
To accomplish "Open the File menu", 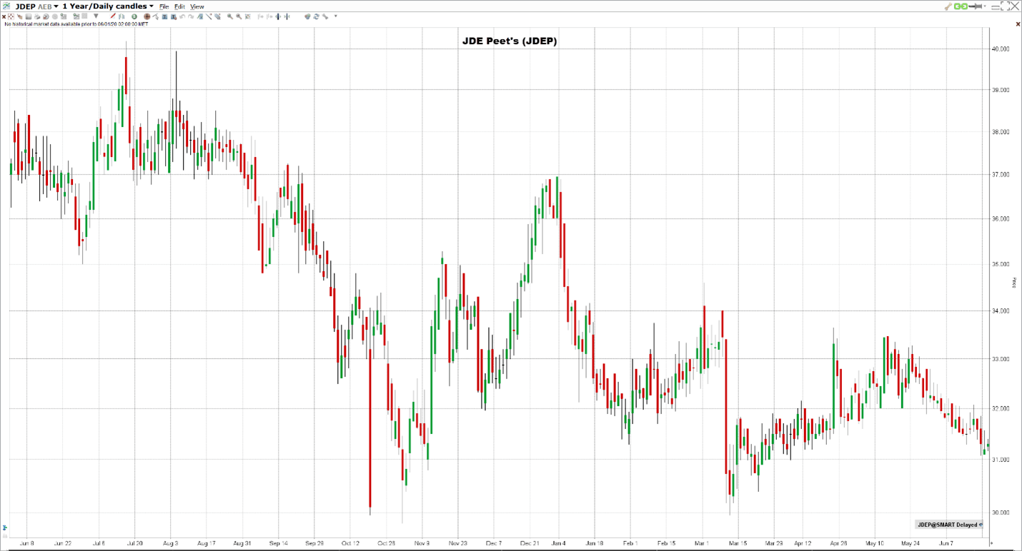I will pyautogui.click(x=164, y=6).
